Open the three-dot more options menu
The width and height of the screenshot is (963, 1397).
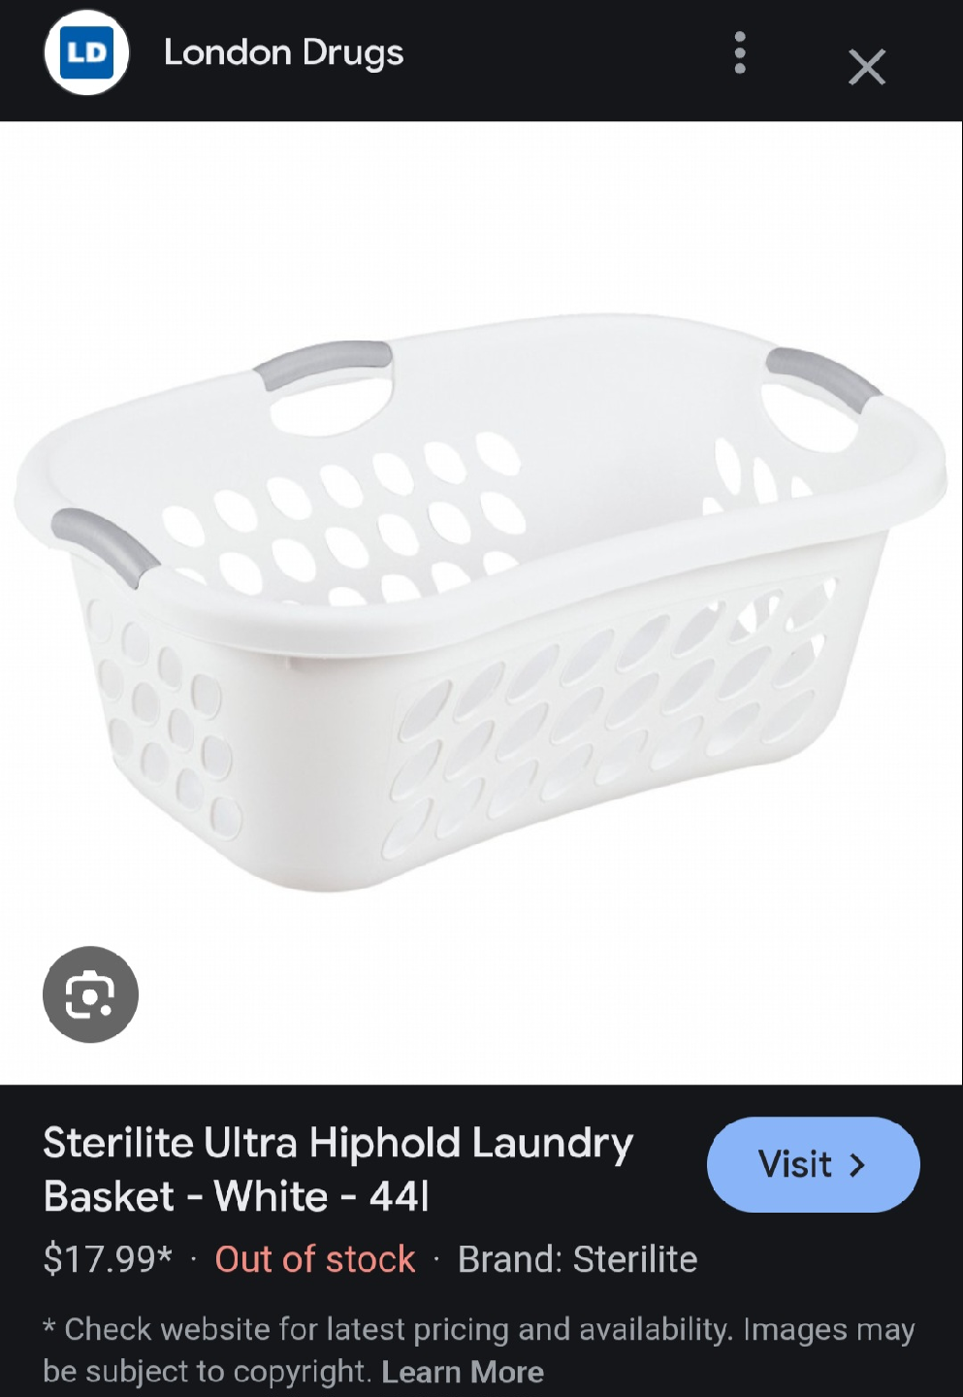click(x=740, y=52)
